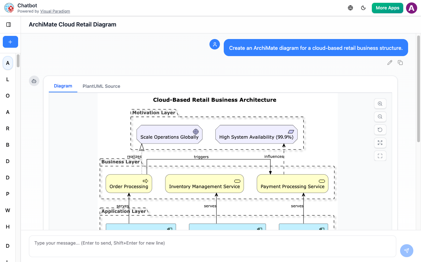
Task: Edit the ArchiMate diagram prompt
Action: 389,62
